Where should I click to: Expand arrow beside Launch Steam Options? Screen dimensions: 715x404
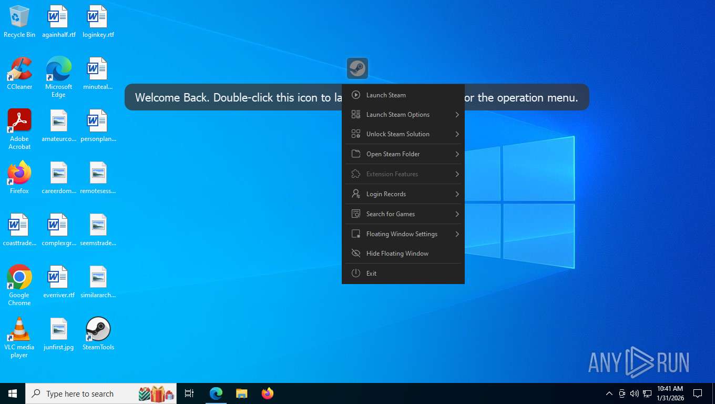457,115
